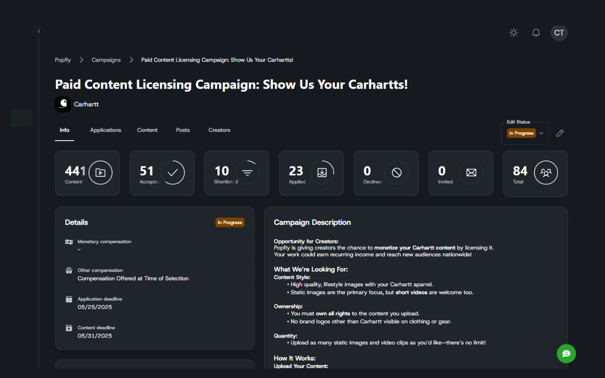Go to Popfly breadcrumb link
Image resolution: width=605 pixels, height=378 pixels.
click(x=63, y=60)
